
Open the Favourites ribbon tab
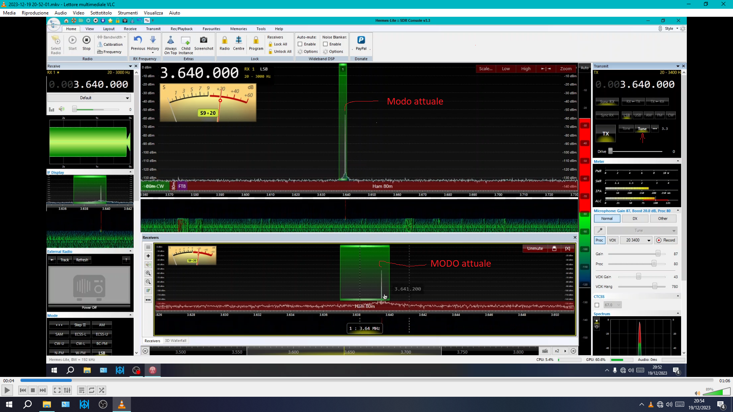tap(211, 29)
